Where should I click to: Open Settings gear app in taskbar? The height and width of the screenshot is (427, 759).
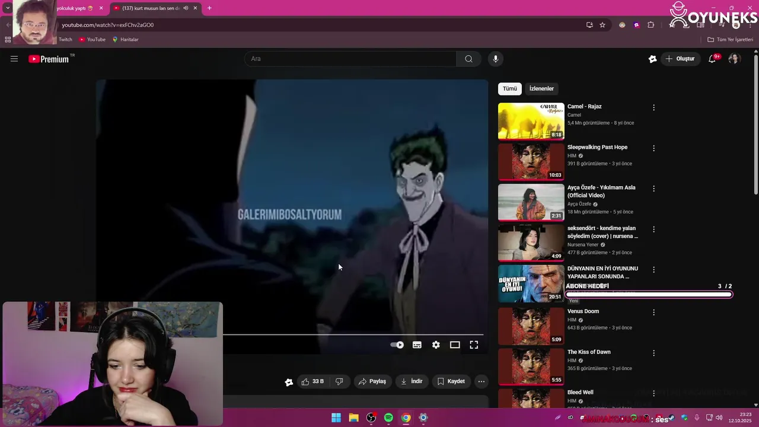423,418
